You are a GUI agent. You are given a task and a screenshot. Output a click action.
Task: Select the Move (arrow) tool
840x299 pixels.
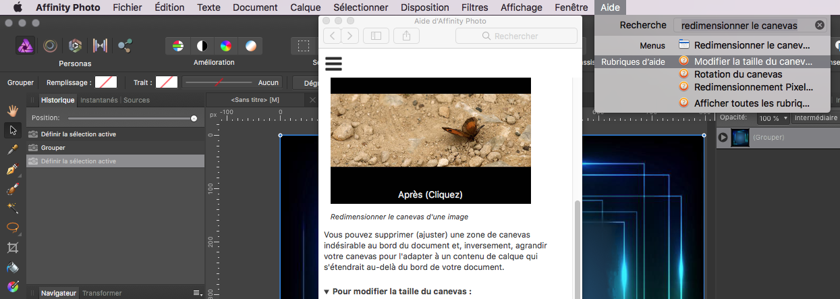click(12, 130)
